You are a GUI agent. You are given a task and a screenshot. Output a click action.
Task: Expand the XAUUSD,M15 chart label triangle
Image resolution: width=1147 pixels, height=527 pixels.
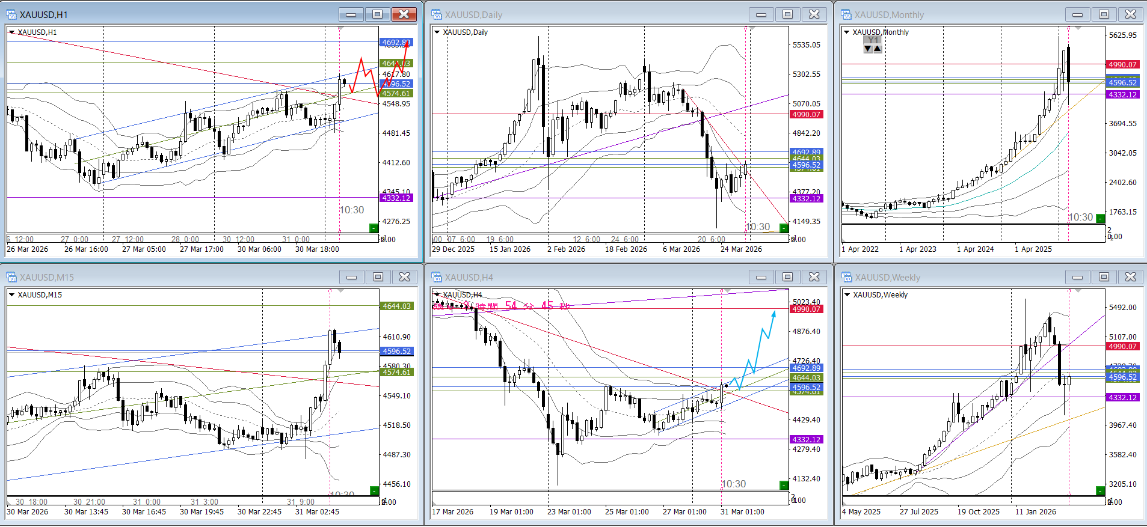pos(12,295)
